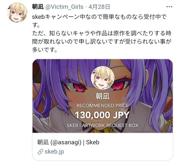Click the card title 朝凪 (@asanagi) | Skeb
This screenshot has height=162, width=180.
68,142
